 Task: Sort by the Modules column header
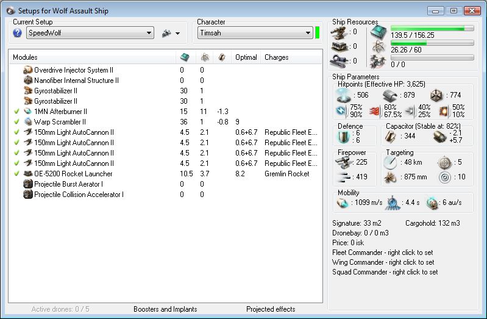(92, 57)
